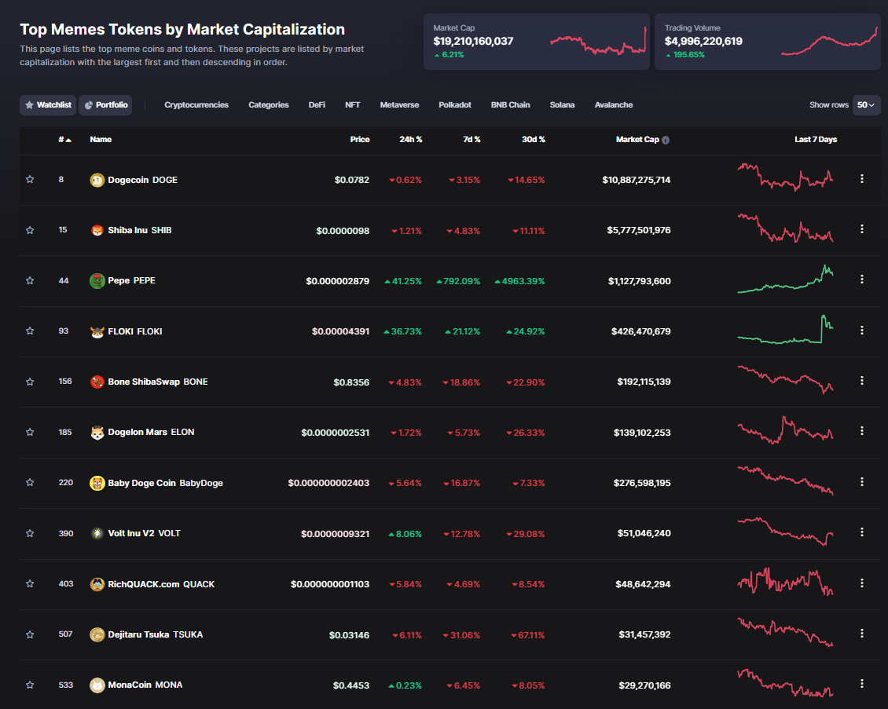
Task: Click the FLOKI coin logo icon
Action: [97, 331]
